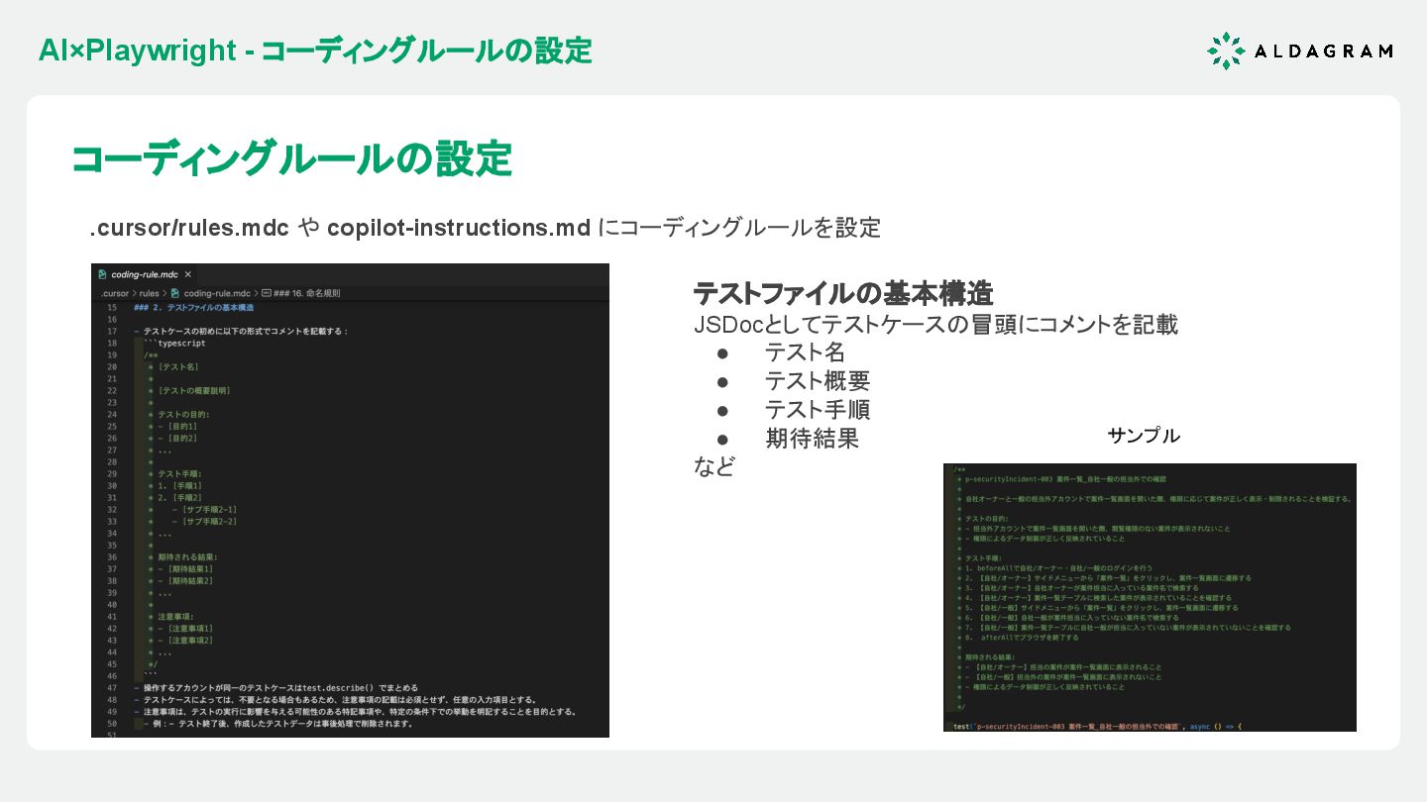1427x802 pixels.
Task: Click sample line '【自社/一般】担当外の案件が'
Action: [1061, 677]
